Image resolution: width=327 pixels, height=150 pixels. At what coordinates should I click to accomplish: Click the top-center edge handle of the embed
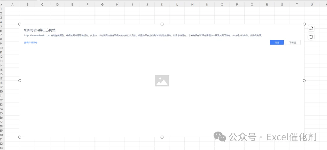click(162, 24)
